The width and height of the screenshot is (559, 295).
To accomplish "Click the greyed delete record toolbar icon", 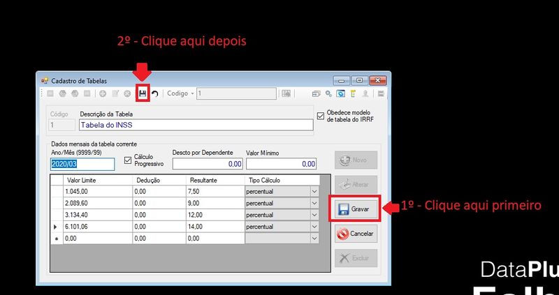I will point(127,94).
